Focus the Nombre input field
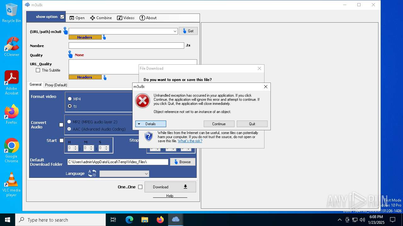 point(126,46)
